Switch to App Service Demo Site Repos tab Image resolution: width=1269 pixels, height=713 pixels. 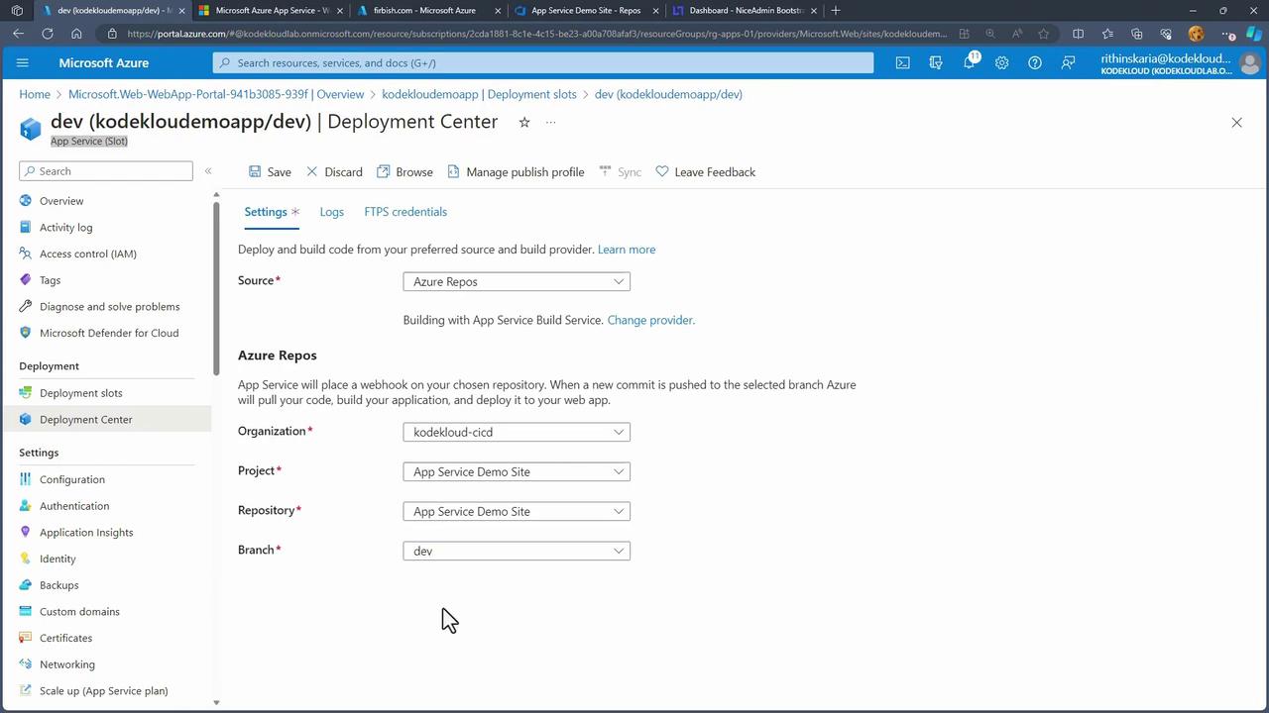coord(585,11)
